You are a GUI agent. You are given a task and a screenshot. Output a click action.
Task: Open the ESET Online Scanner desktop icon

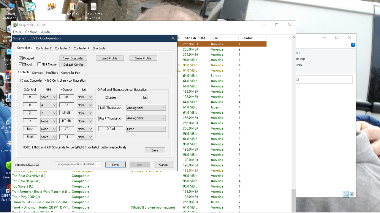point(31,11)
